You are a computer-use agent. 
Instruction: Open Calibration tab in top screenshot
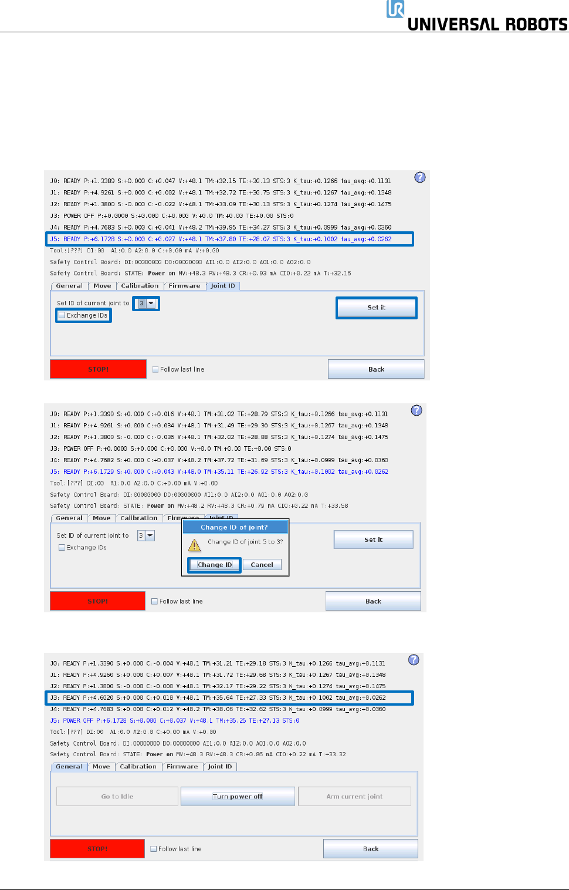coord(140,286)
